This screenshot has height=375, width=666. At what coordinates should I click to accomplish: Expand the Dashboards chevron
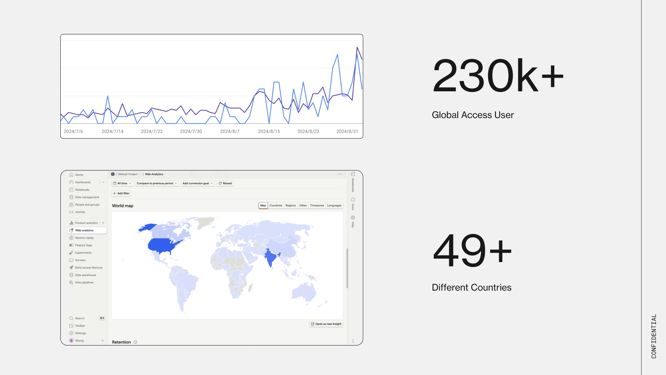coord(103,182)
